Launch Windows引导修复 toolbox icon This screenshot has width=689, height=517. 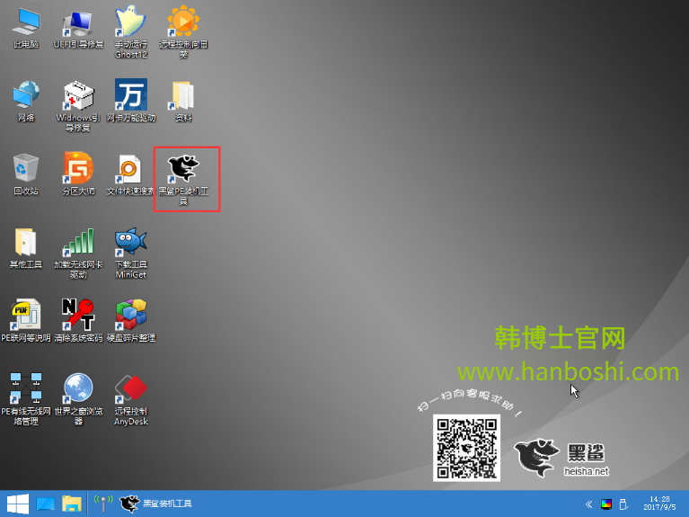pos(77,95)
